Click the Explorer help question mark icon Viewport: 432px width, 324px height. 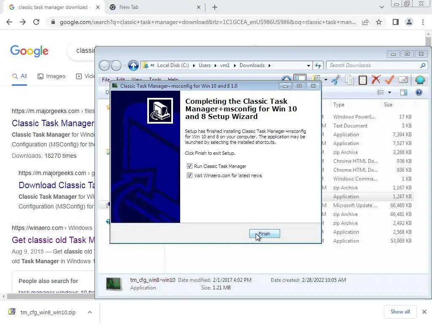coord(419,92)
